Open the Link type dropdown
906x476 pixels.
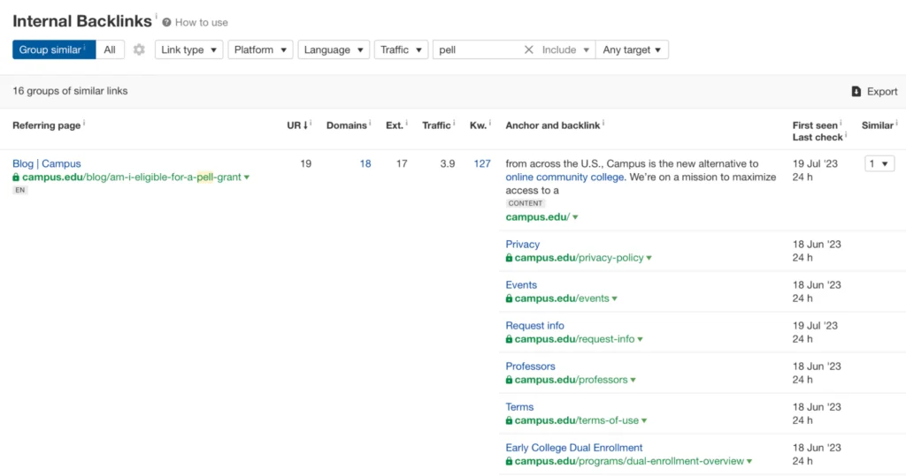click(189, 49)
